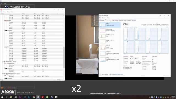Switch to Google Chrome on the taskbar
Image resolution: width=176 pixels, height=99 pixels.
point(34,97)
